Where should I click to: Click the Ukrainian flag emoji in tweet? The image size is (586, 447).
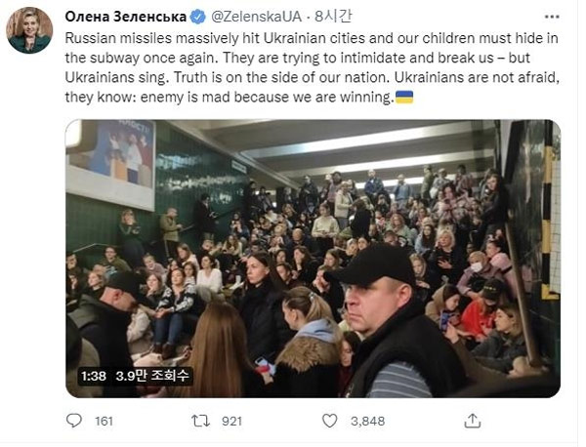[403, 98]
